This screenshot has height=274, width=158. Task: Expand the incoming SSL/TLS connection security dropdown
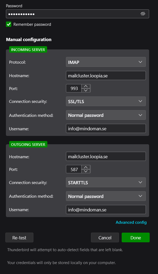tap(106, 101)
